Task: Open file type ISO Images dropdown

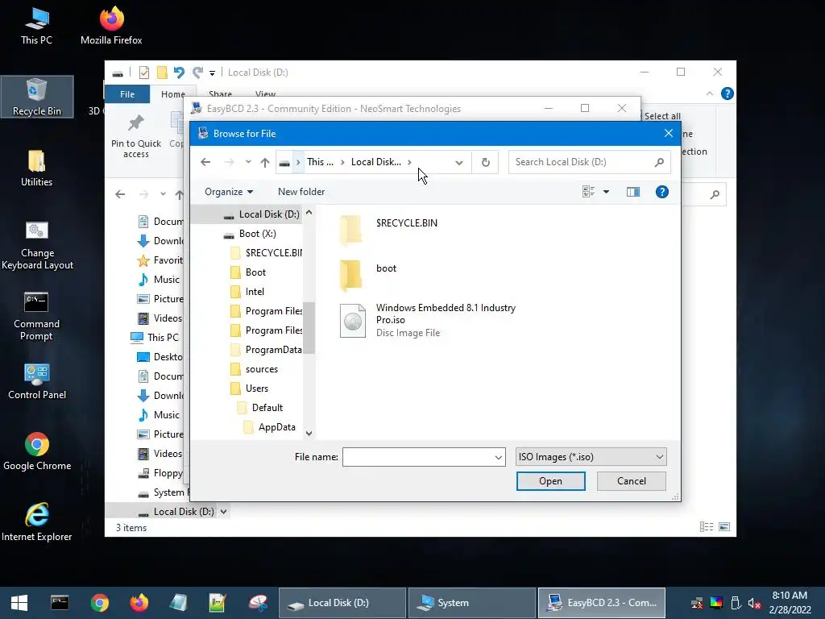Action: tap(591, 457)
